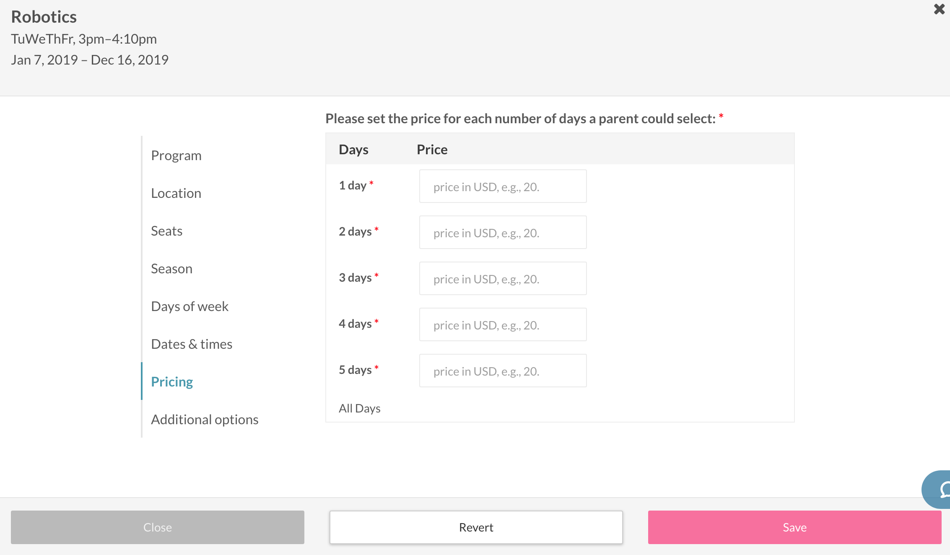This screenshot has height=555, width=950.
Task: Switch to the Seats section
Action: (166, 231)
